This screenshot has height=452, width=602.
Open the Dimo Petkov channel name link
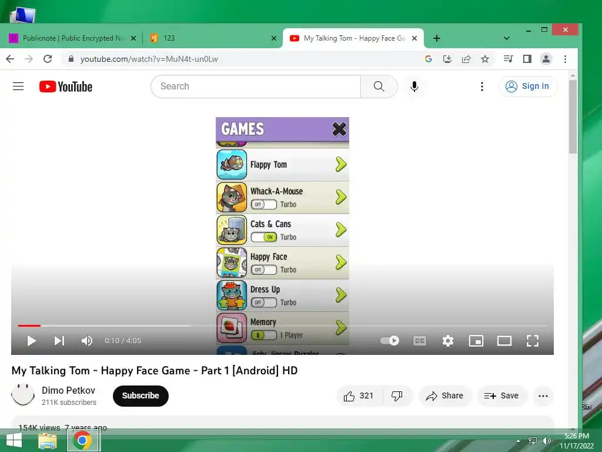[x=68, y=391]
